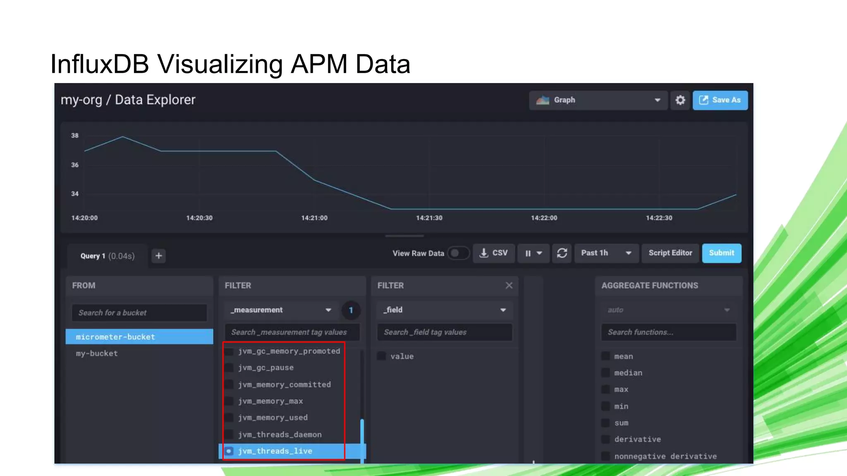Check the value field checkbox
Viewport: 847px width, 476px height.
point(382,356)
